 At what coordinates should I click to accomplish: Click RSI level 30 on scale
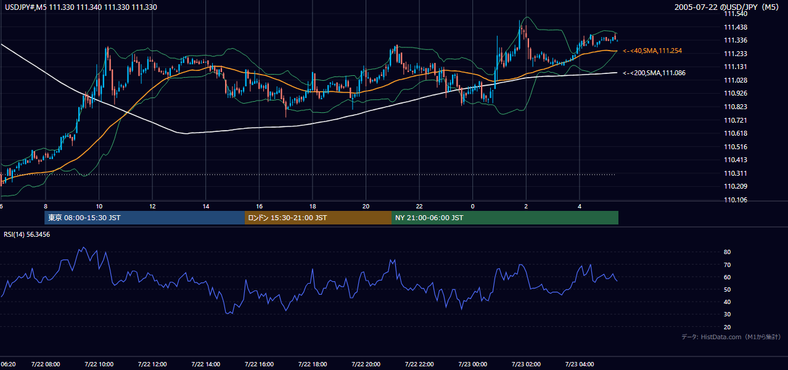point(728,314)
